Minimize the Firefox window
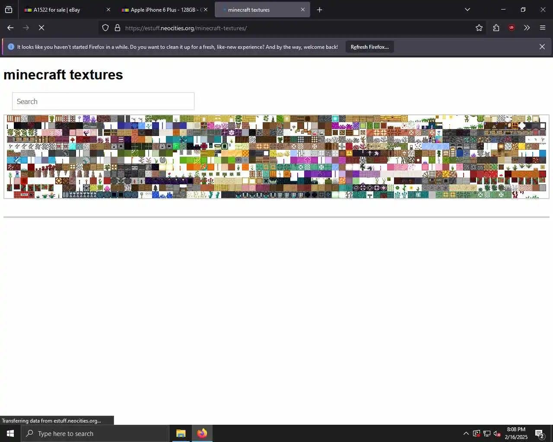Viewport: 553px width, 442px height. 503,9
